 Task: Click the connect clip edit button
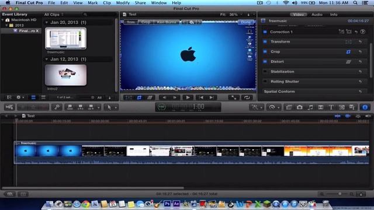coord(70,107)
